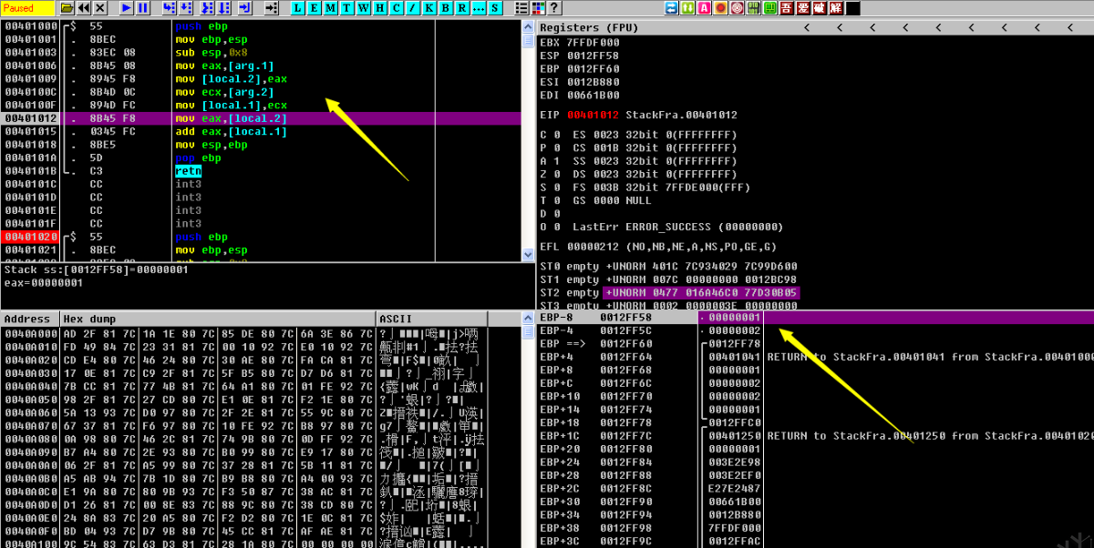
Task: Show Source window (S button)
Action: pos(494,8)
